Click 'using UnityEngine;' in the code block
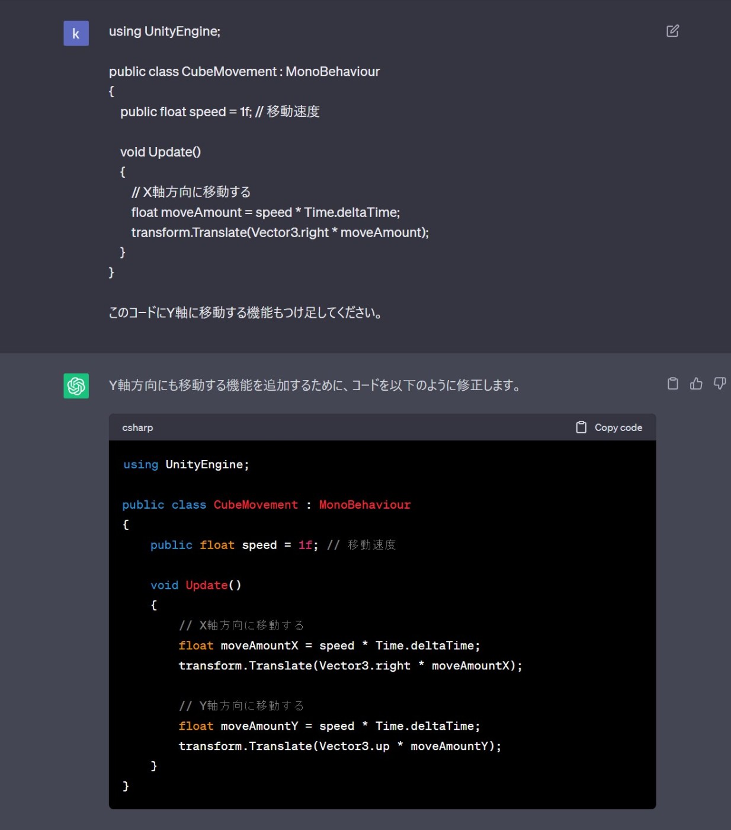Screen dimensions: 731x830 (186, 464)
